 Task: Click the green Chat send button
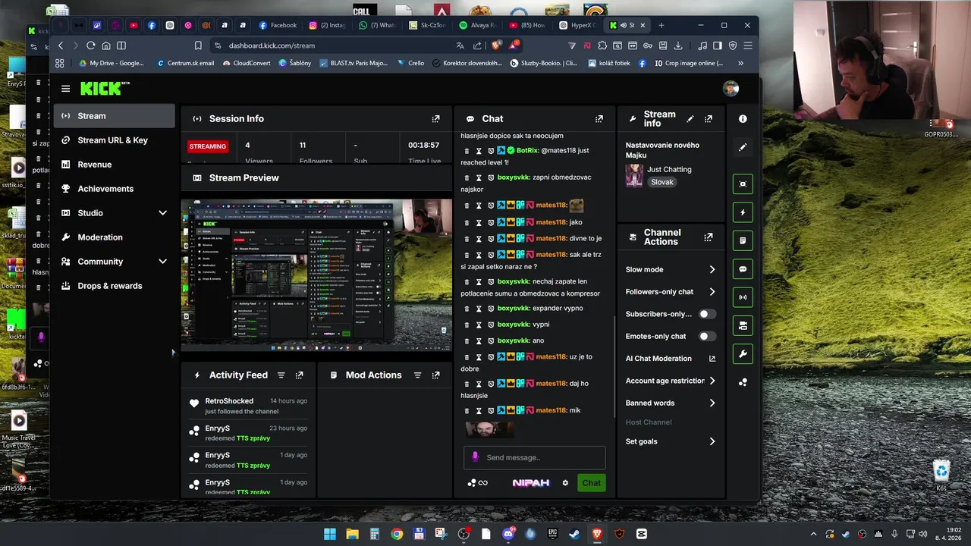[591, 483]
